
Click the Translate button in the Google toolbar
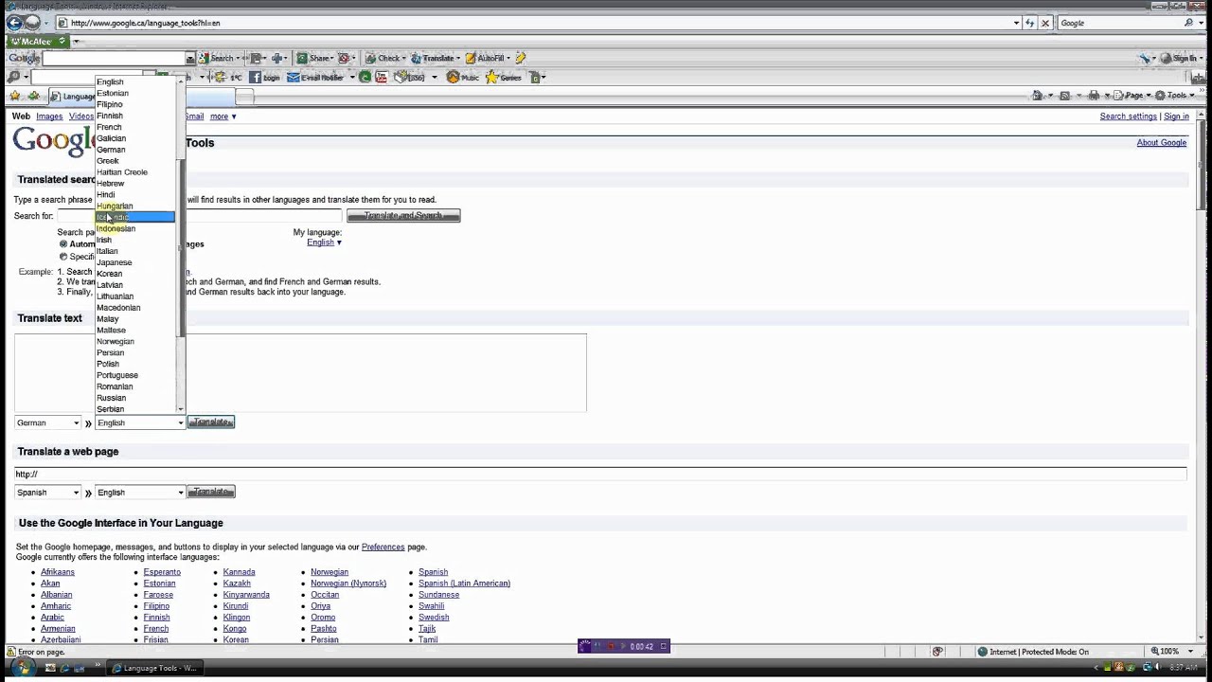[x=437, y=58]
